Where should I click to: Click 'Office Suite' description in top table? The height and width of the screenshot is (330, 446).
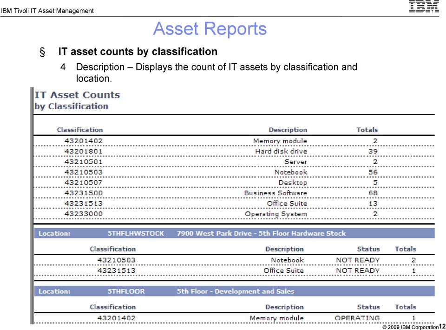coord(287,204)
